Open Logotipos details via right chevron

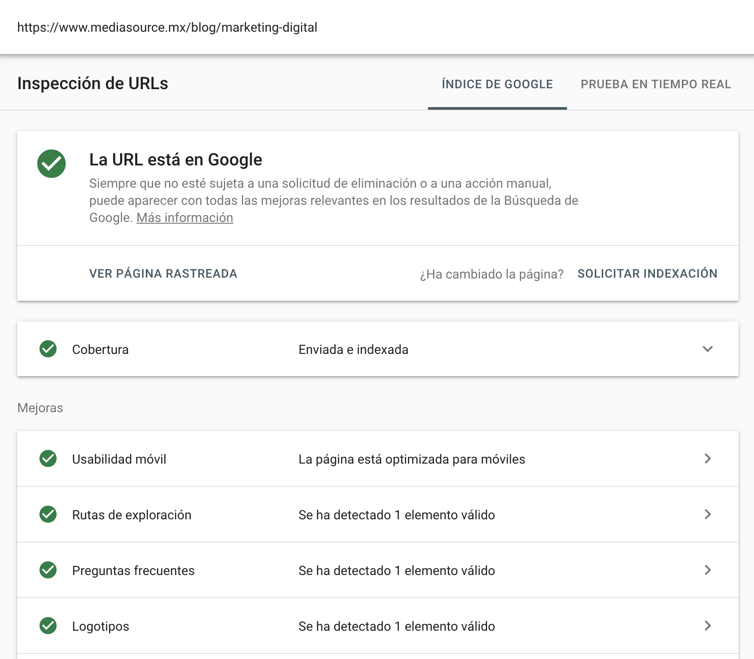point(707,626)
